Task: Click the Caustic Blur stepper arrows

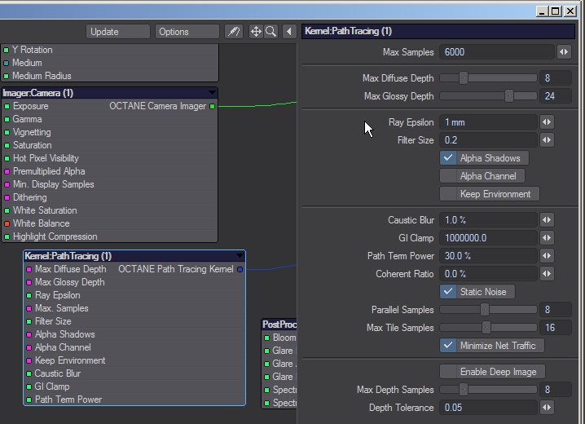Action: (x=547, y=220)
